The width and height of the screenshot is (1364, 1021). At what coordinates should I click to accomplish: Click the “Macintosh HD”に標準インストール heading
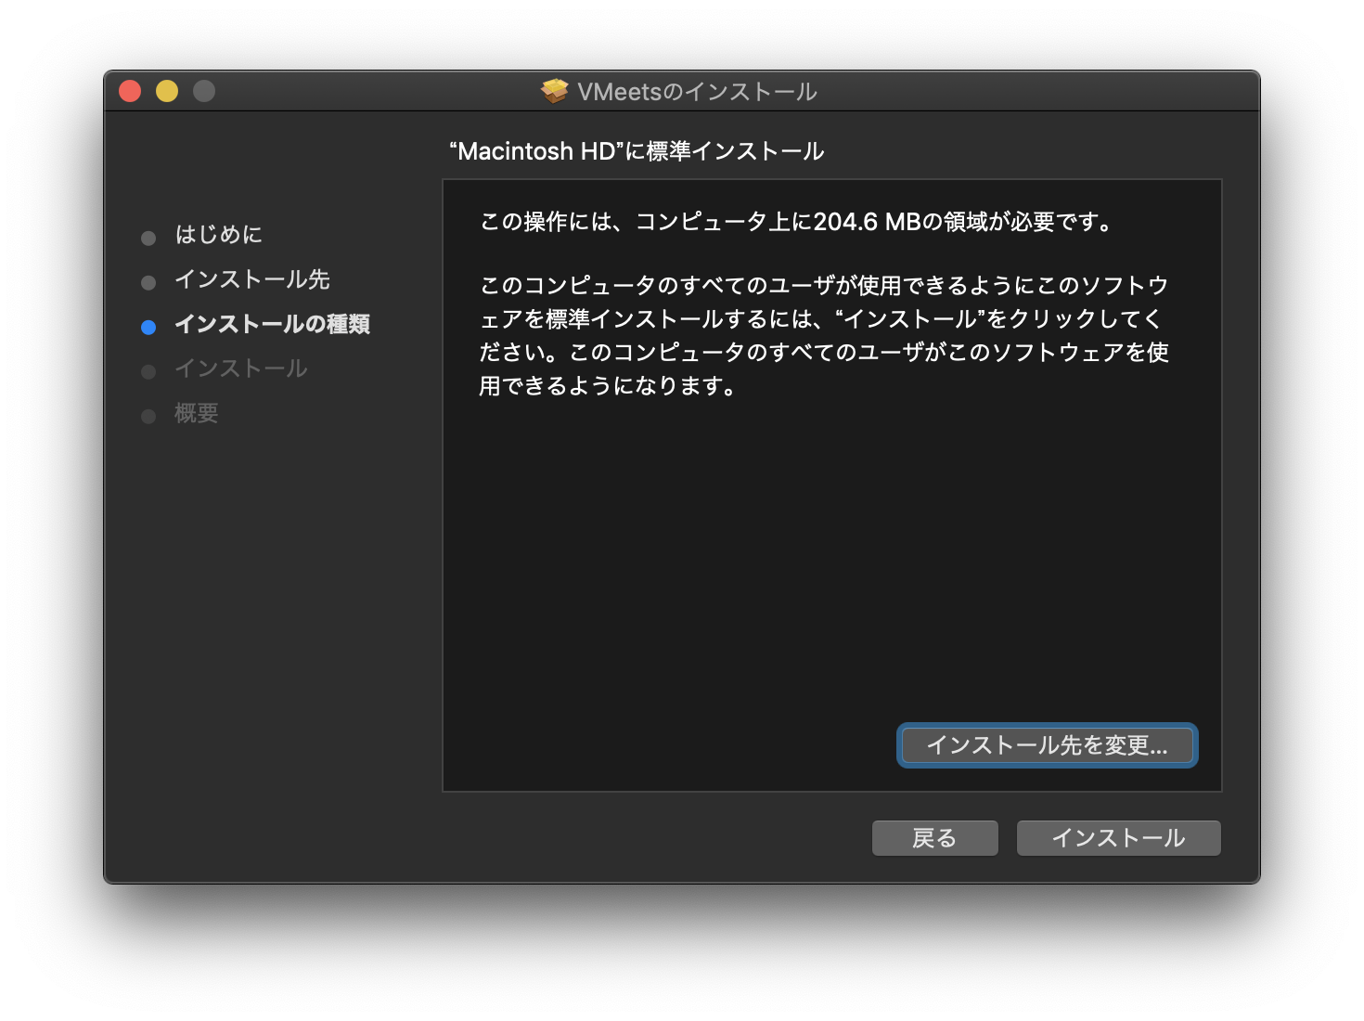637,151
